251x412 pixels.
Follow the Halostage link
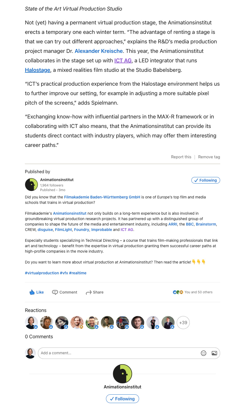[x=38, y=70]
